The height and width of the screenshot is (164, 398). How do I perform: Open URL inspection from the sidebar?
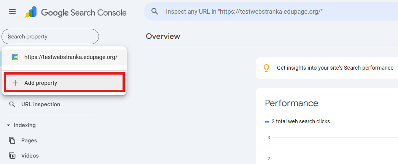[x=41, y=104]
